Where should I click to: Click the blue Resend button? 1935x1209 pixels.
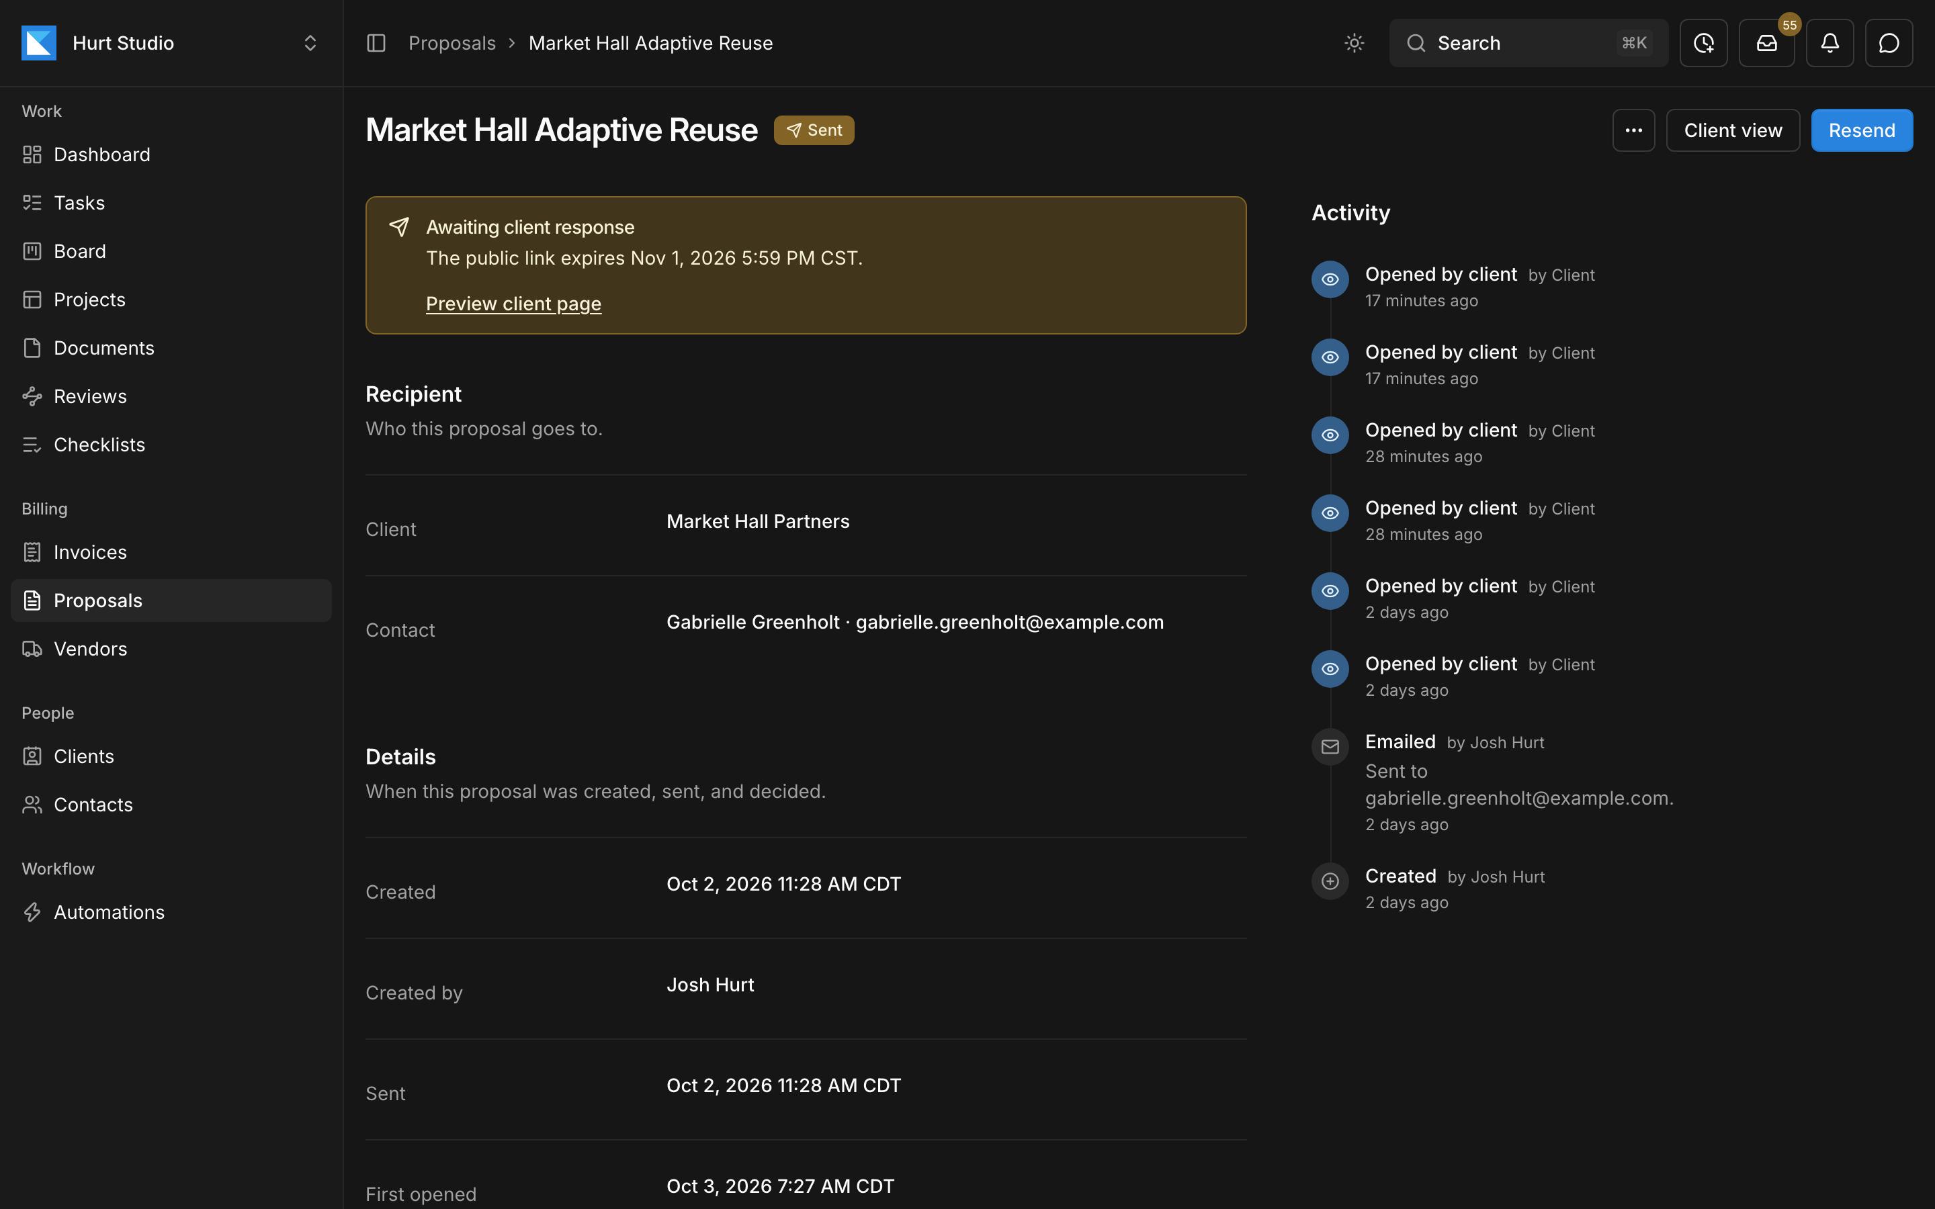click(1862, 130)
